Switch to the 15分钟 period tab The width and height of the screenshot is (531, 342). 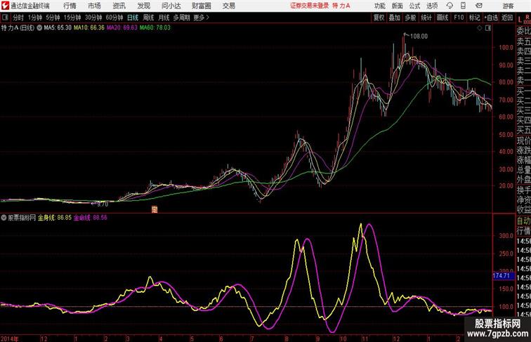pyautogui.click(x=72, y=18)
